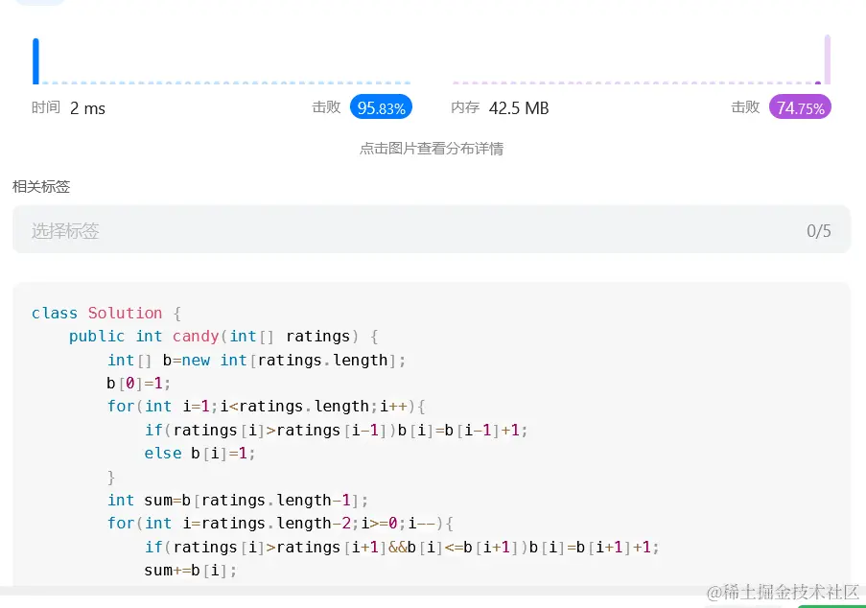
Task: Click the runtime distribution chart
Action: click(x=222, y=60)
